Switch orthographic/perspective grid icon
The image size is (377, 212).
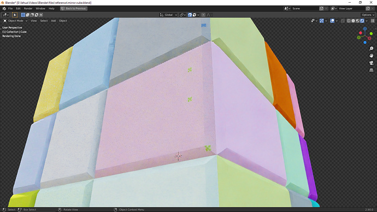[371, 70]
